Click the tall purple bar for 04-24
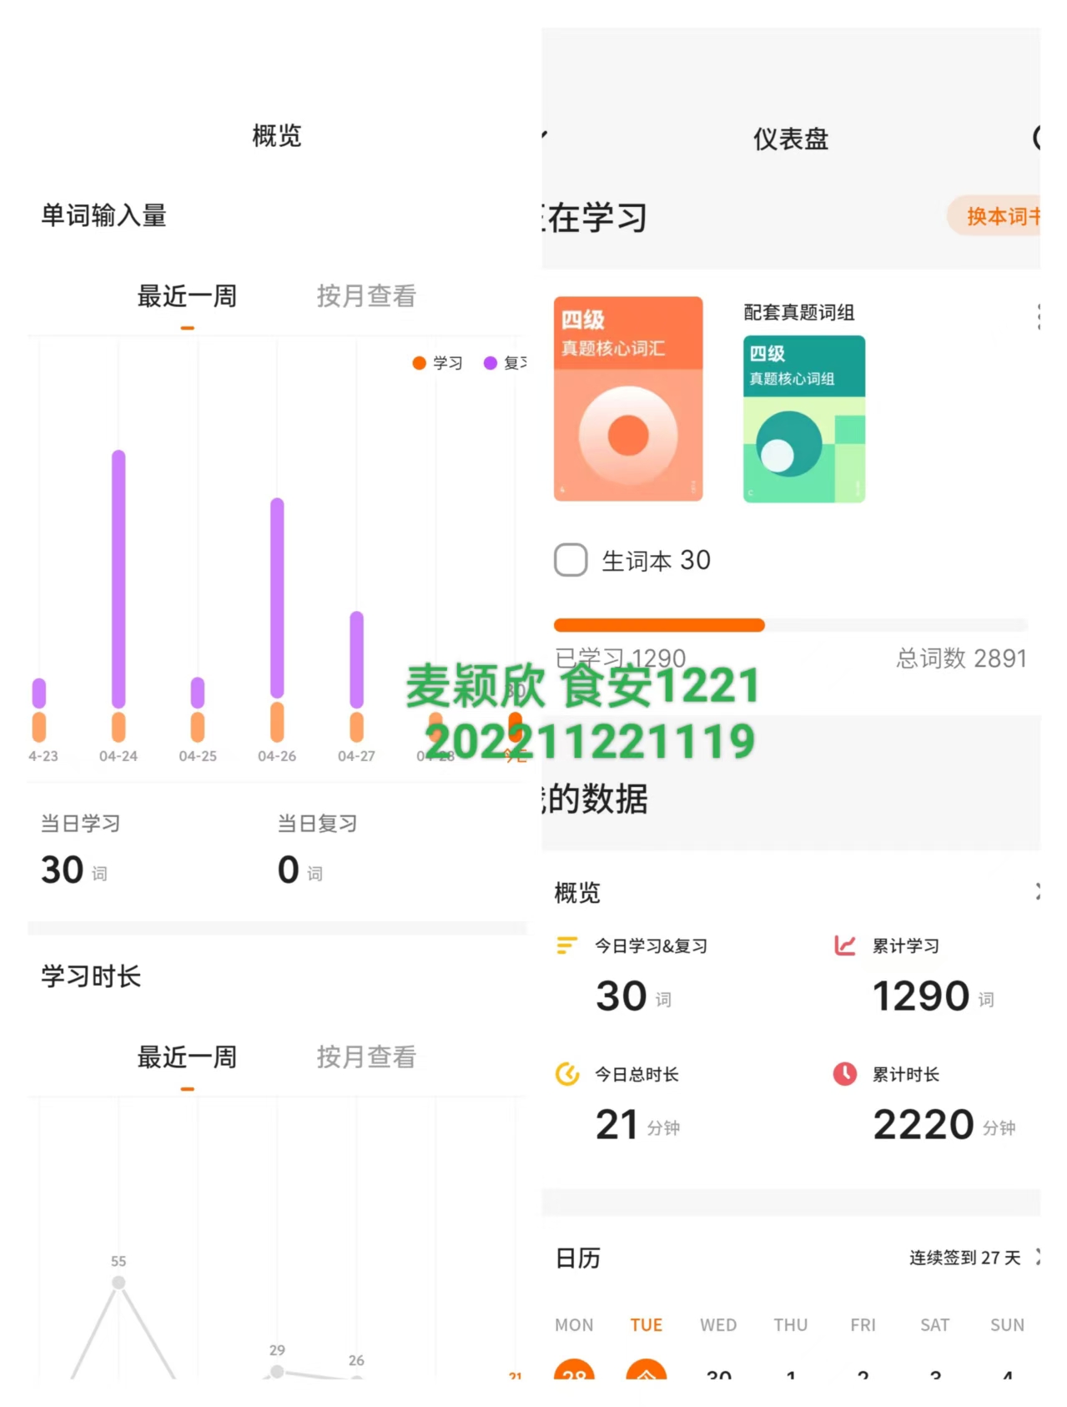Viewport: 1067px width, 1407px height. tap(118, 579)
